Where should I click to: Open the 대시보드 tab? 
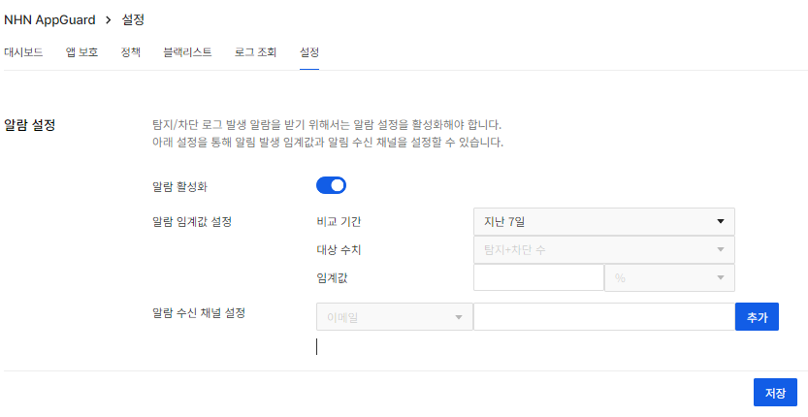[23, 52]
